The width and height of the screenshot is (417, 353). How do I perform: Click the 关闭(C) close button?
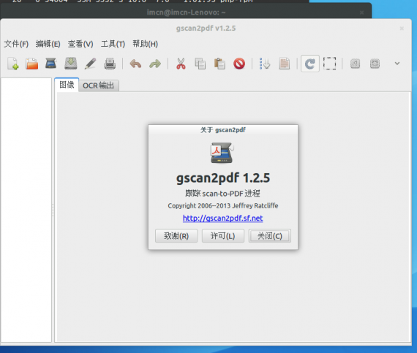pyautogui.click(x=270, y=236)
